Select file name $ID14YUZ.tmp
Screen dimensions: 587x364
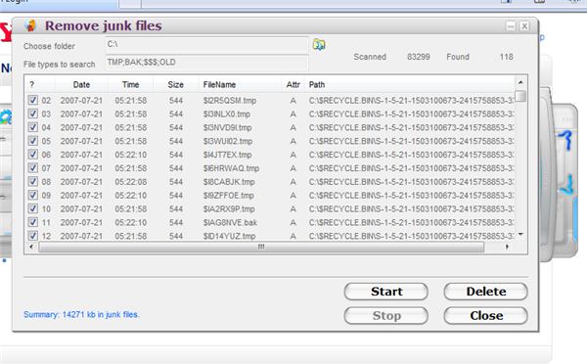pyautogui.click(x=229, y=236)
